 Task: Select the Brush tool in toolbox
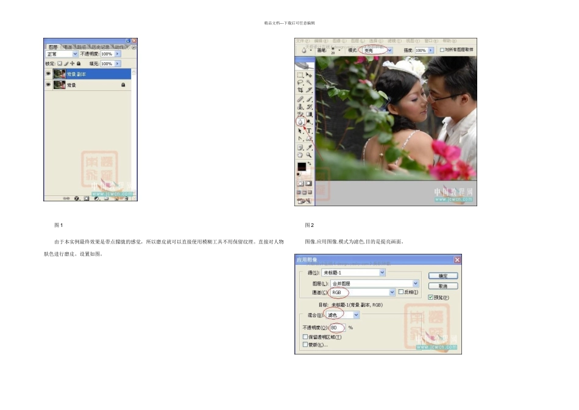pos(309,99)
